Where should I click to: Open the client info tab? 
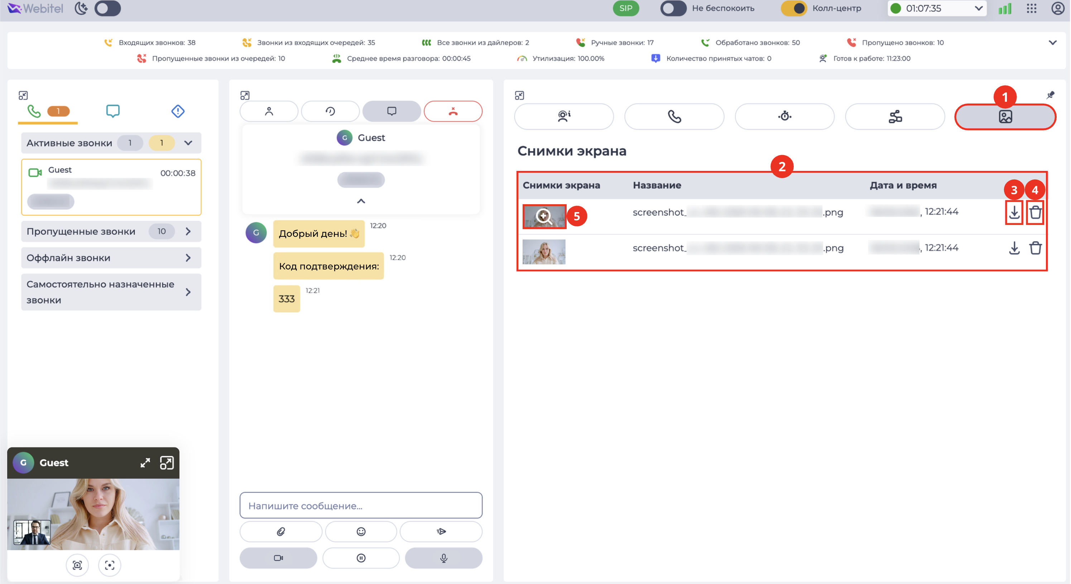[x=564, y=116]
